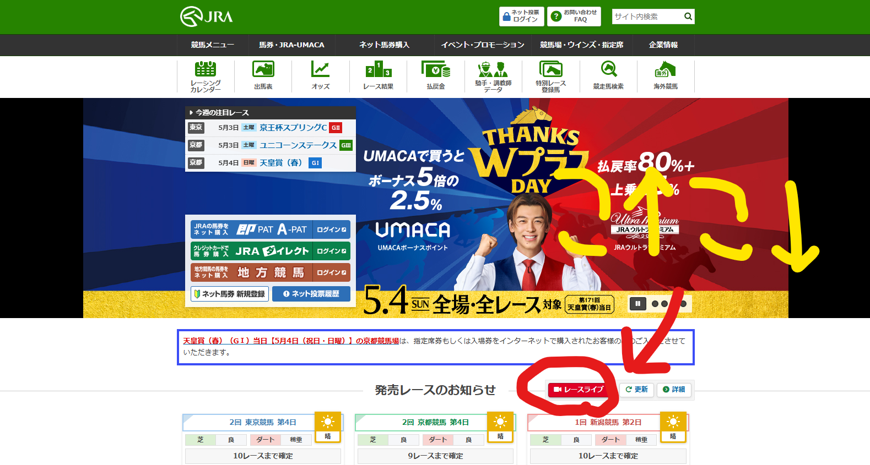
Task: Click the GII grade badge for 京王杯
Action: 336,128
